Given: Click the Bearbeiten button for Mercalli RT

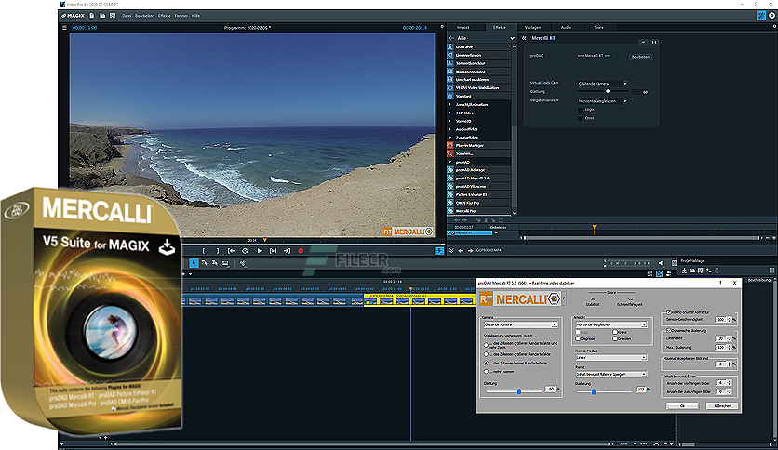Looking at the screenshot, I should (x=641, y=57).
